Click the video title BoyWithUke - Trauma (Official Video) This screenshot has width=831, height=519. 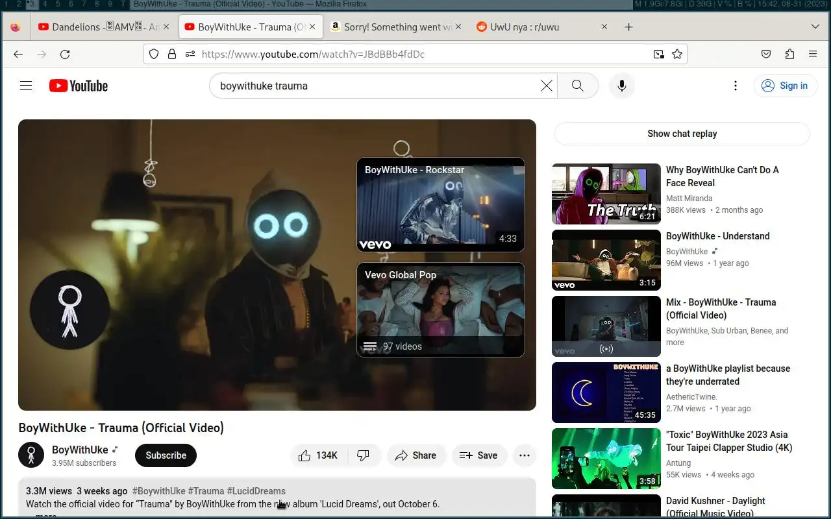121,428
